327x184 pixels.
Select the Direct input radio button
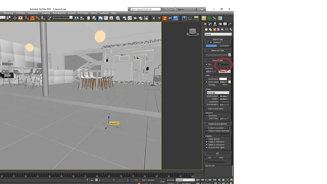point(206,79)
